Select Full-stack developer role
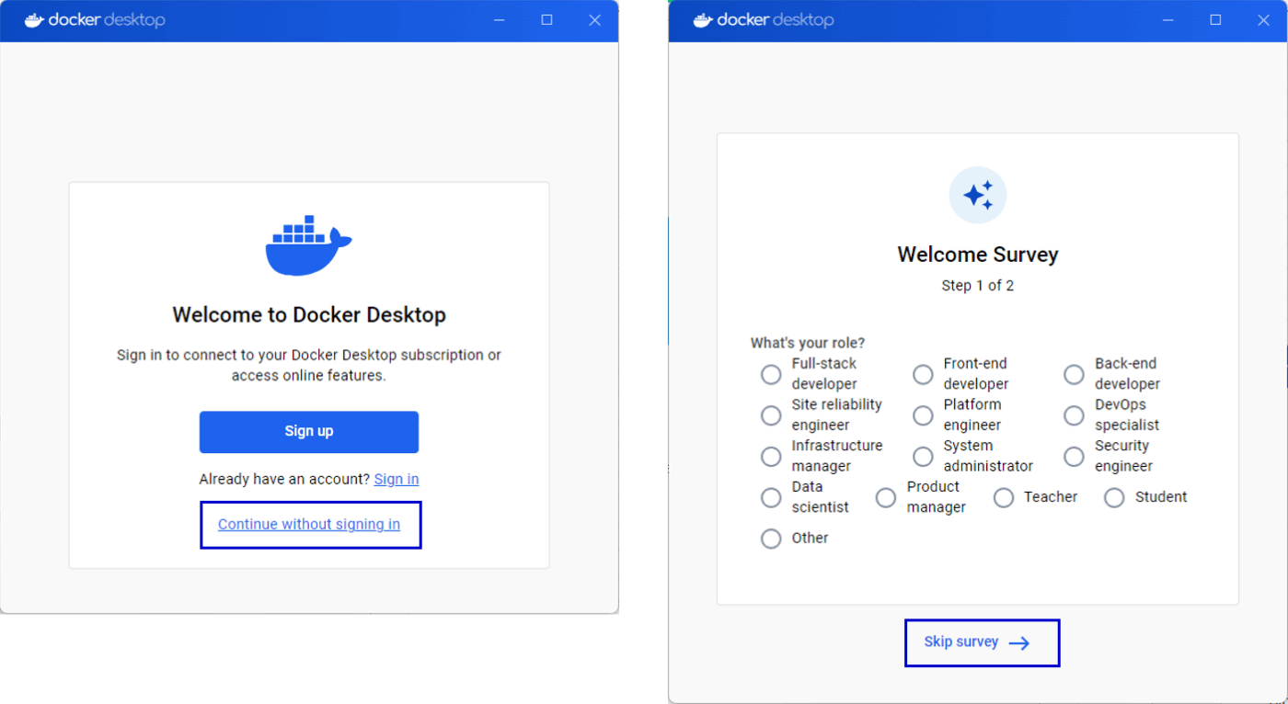Viewport: 1288px width, 704px height. pos(771,374)
